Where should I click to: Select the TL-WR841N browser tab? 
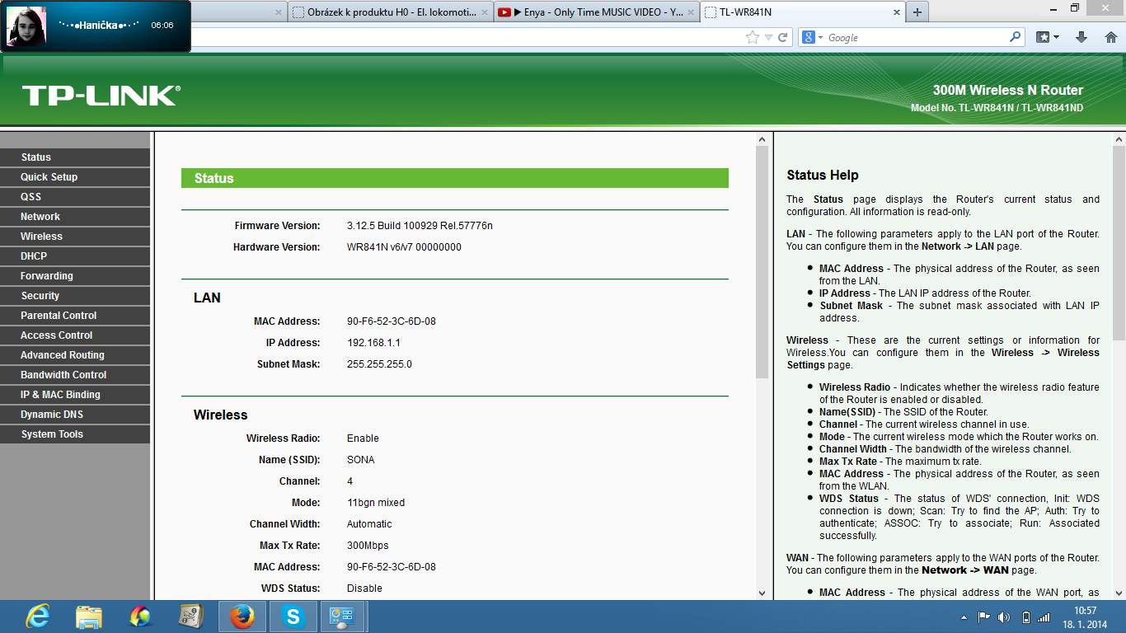801,12
